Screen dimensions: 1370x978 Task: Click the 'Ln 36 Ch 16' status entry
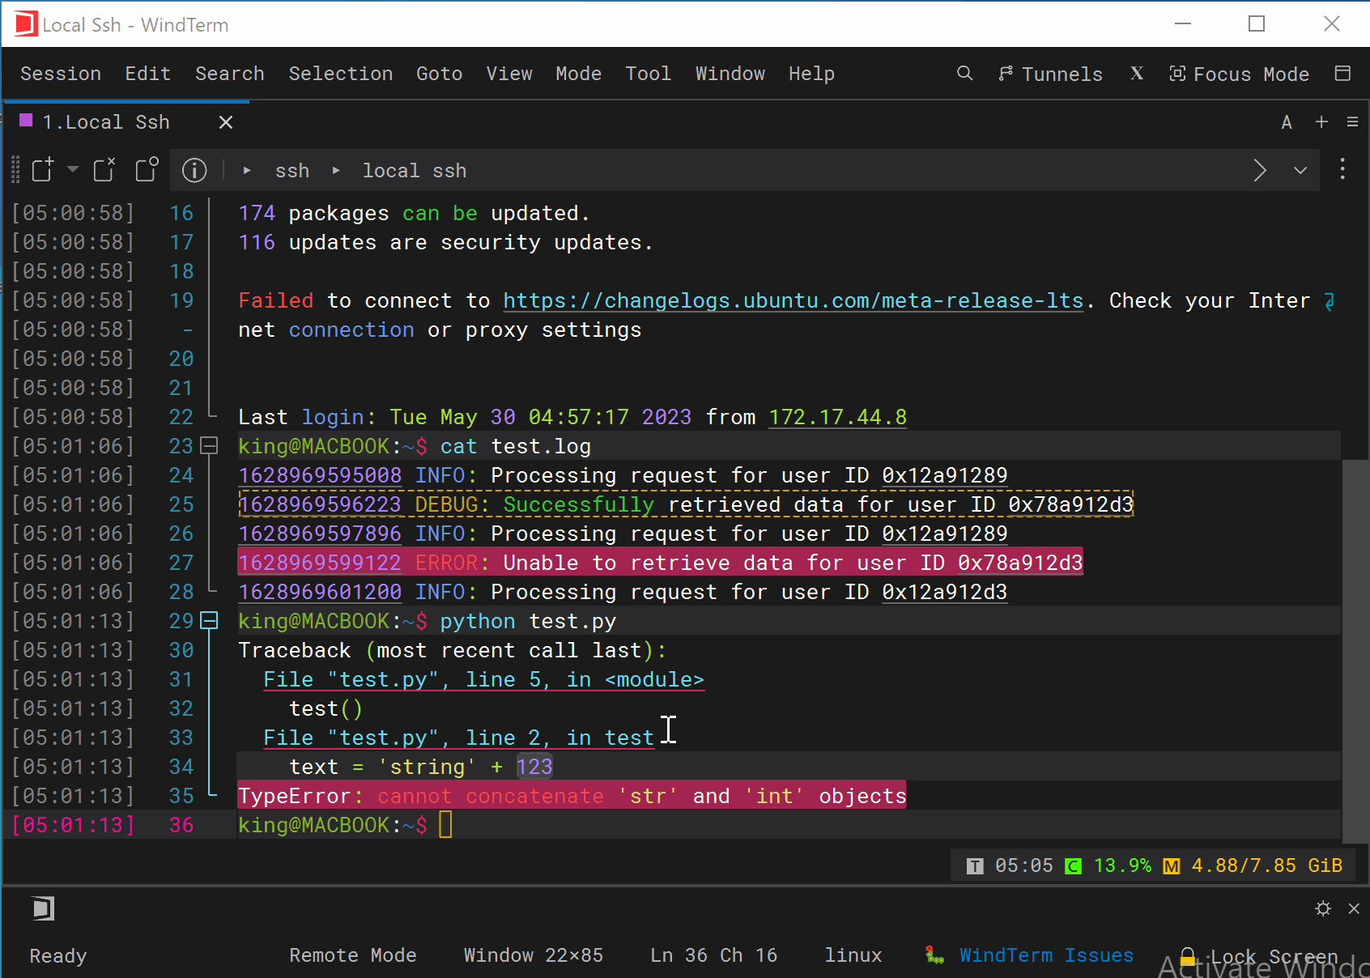pos(714,955)
